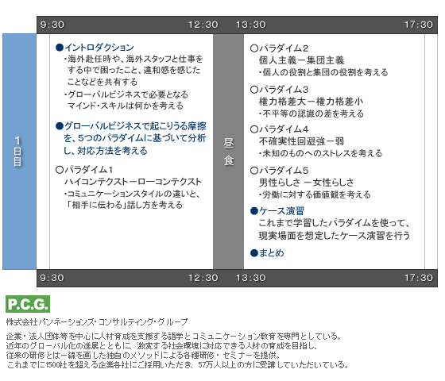This screenshot has height=381, width=445.
Task: Select the パラダイム5 circle bullet
Action: tap(254, 171)
